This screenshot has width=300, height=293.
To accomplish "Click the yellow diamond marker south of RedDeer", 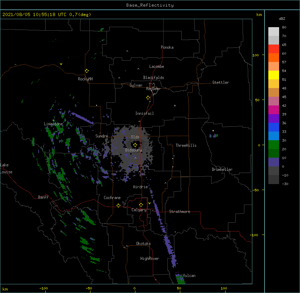I will (148, 97).
